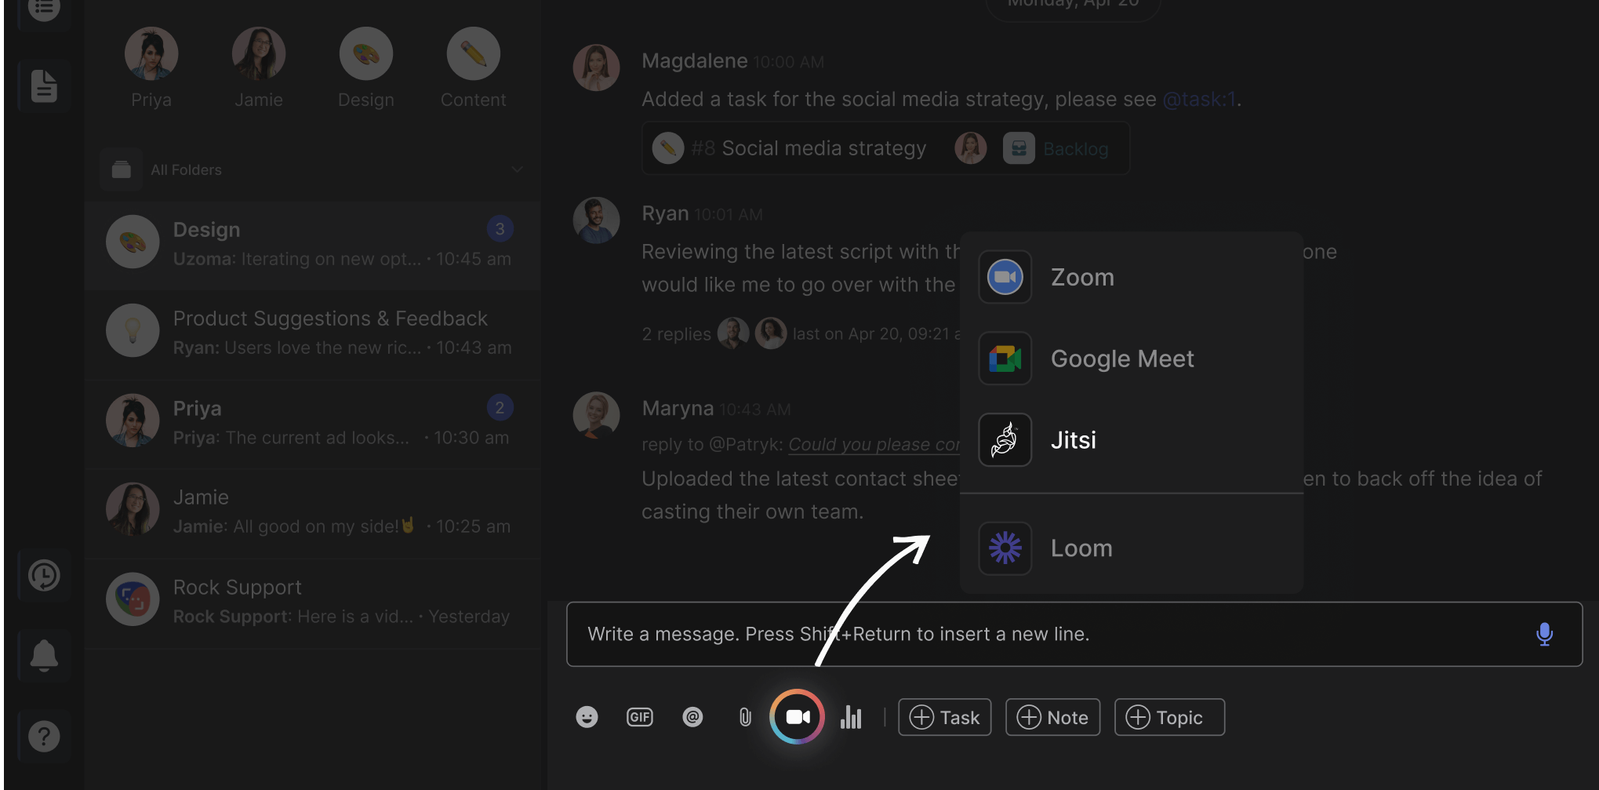This screenshot has height=790, width=1599.
Task: Create a new Task
Action: pyautogui.click(x=944, y=716)
